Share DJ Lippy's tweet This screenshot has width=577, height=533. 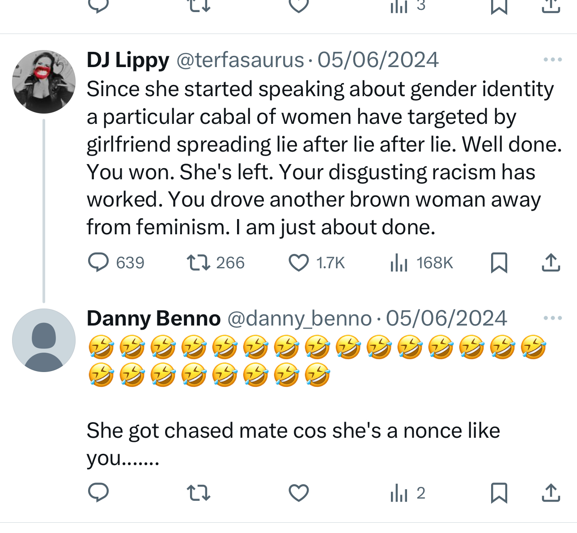click(551, 262)
